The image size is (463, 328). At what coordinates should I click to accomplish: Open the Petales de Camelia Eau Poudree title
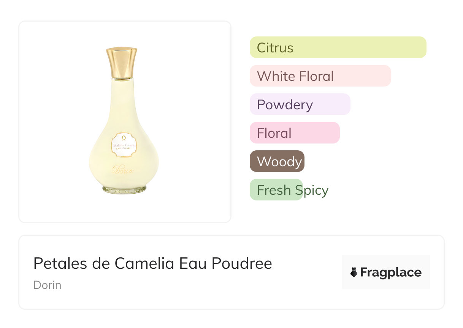[x=152, y=263]
